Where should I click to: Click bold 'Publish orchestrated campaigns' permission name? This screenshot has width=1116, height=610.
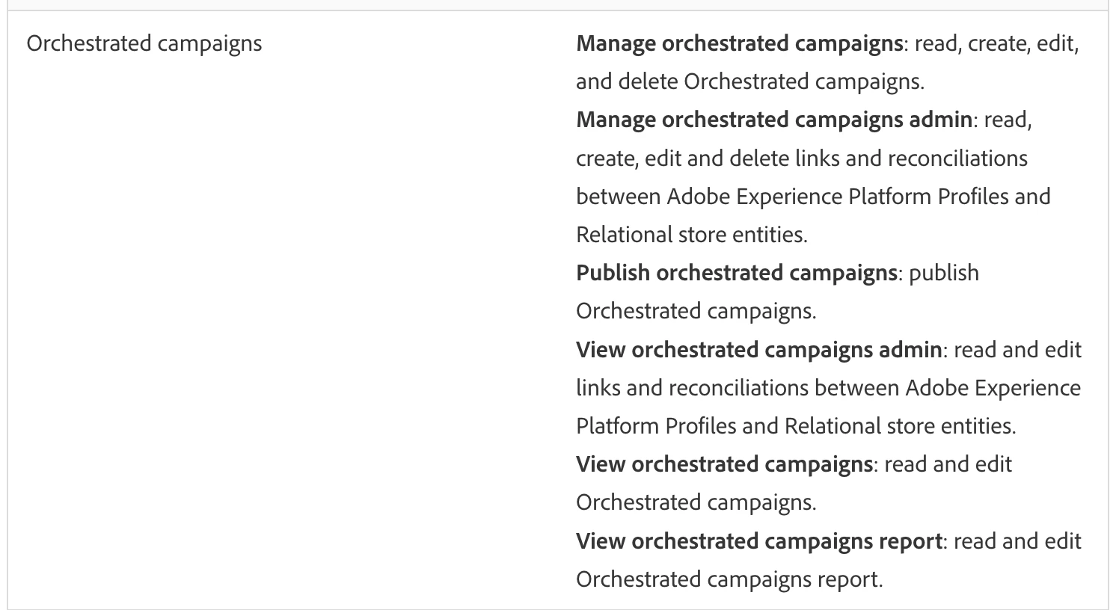[x=736, y=273]
